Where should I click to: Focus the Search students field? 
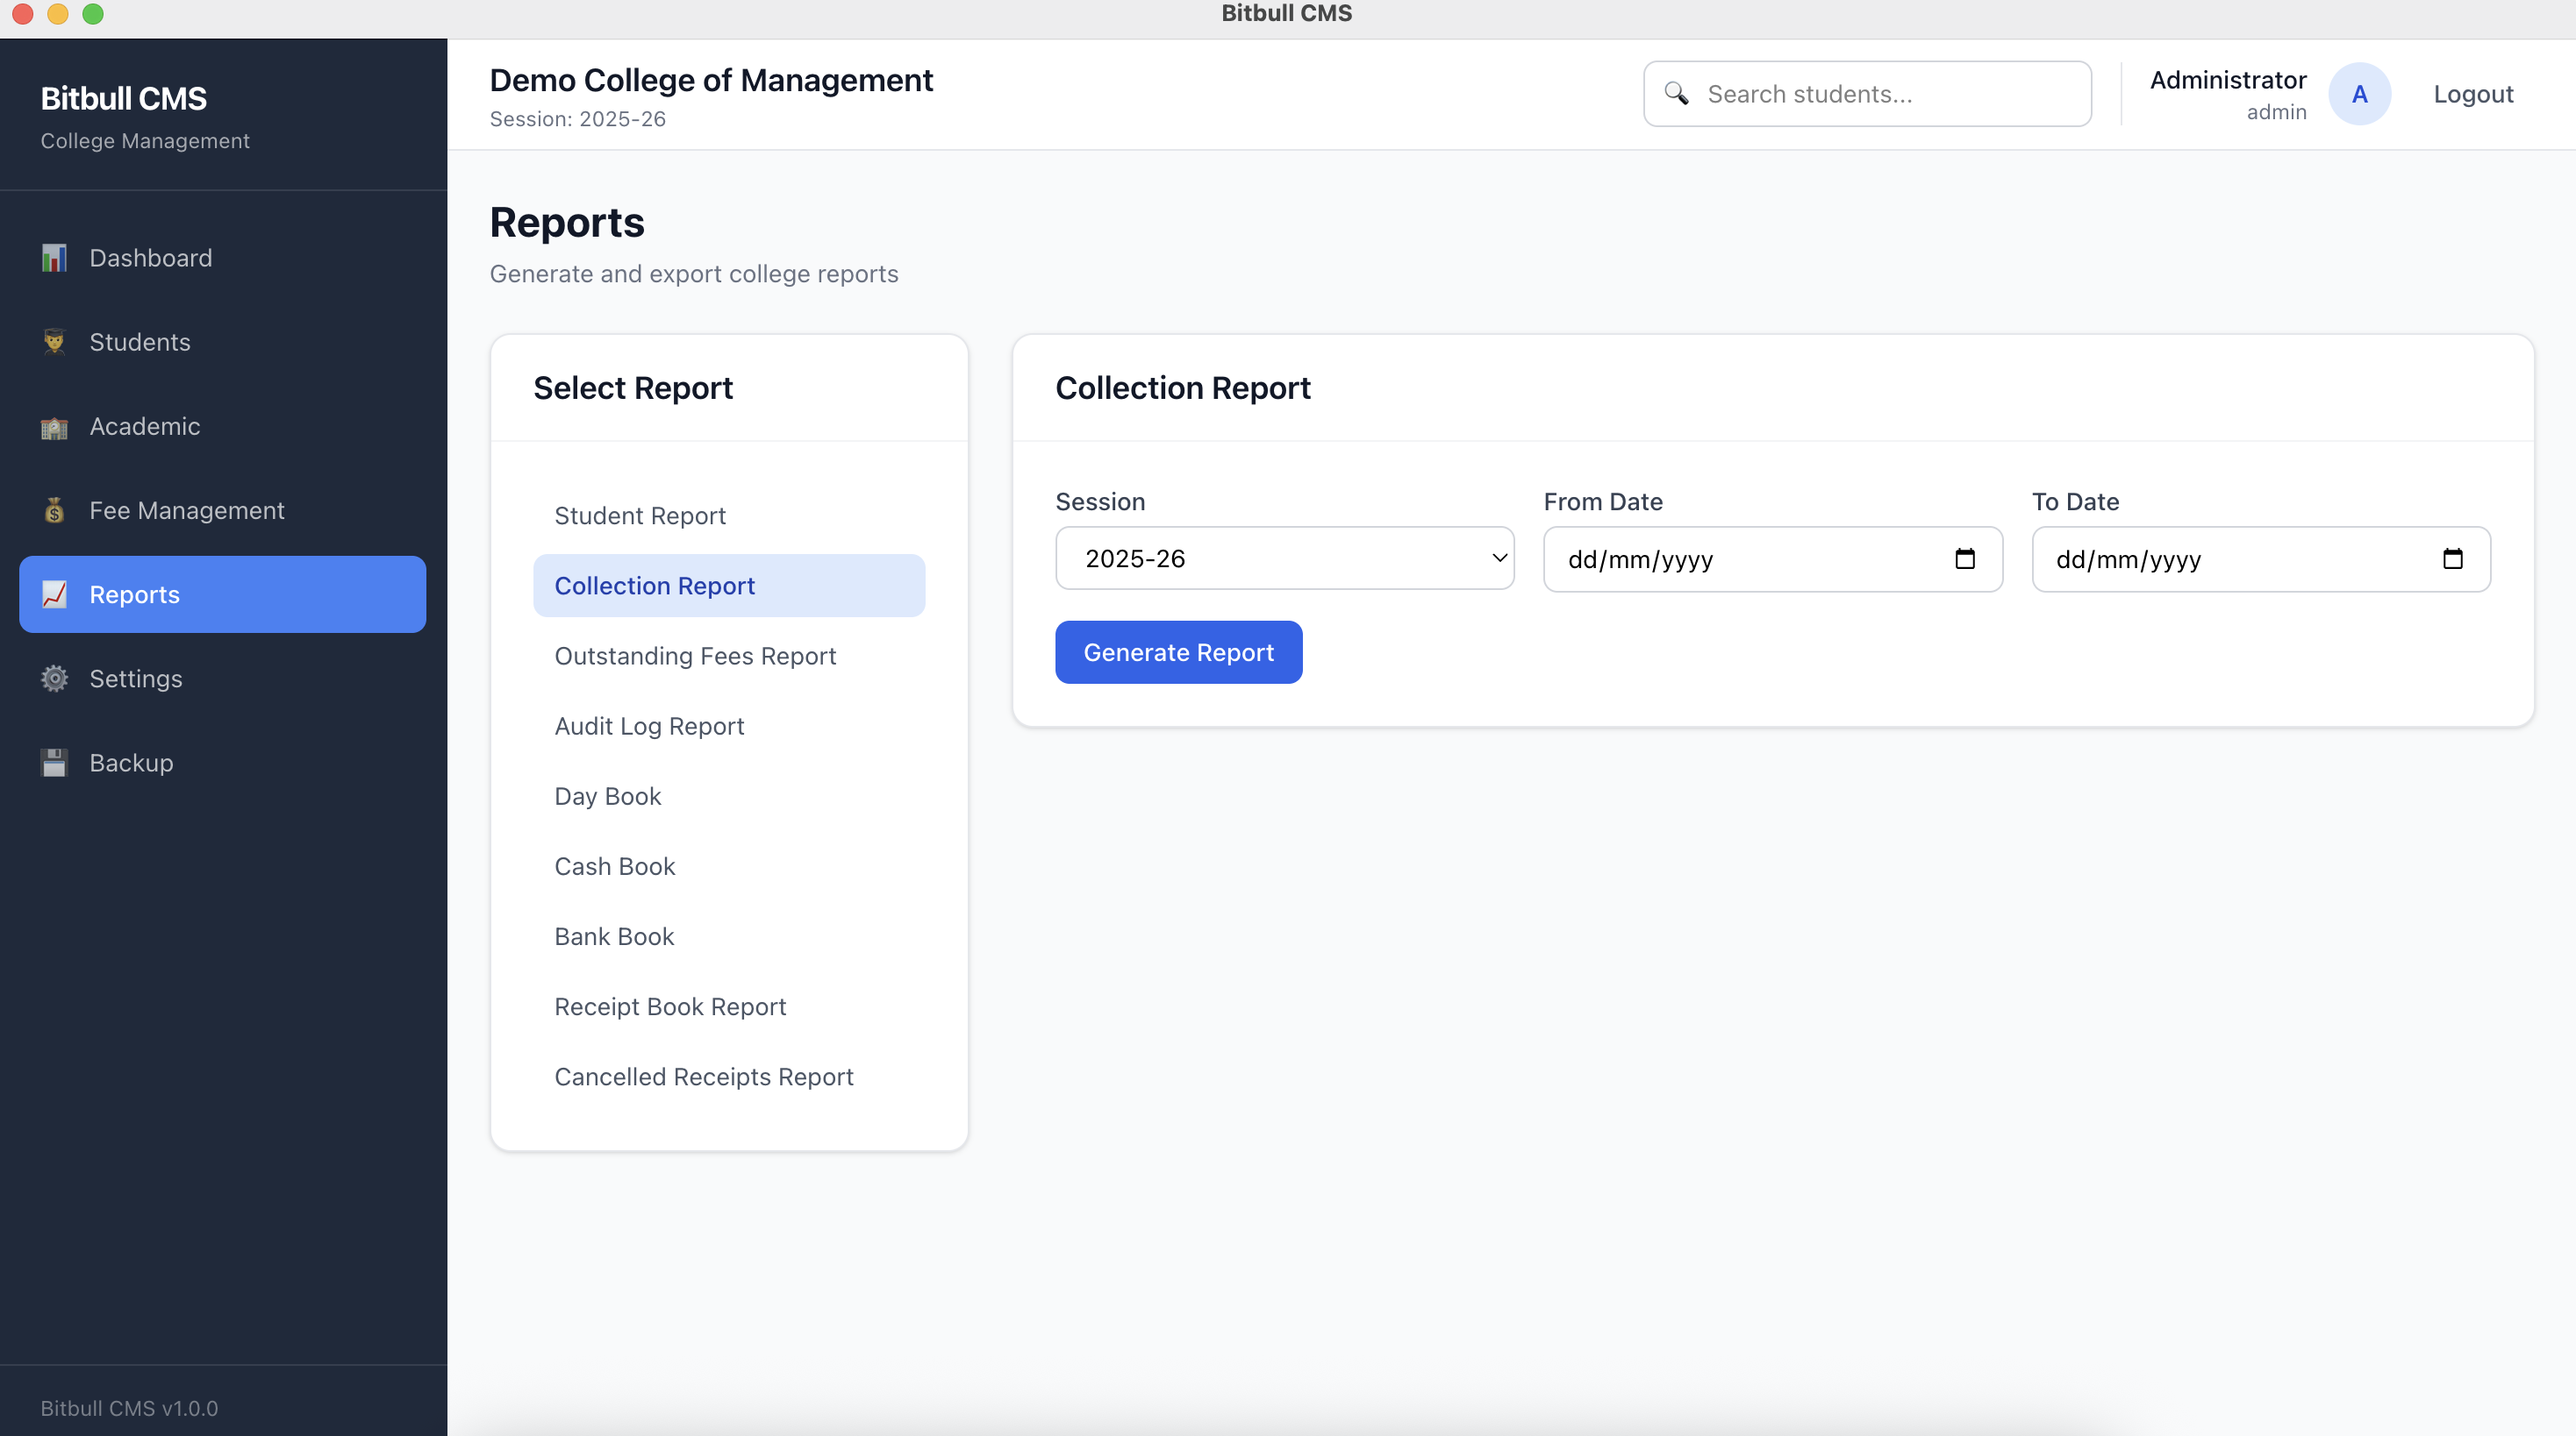pyautogui.click(x=1867, y=94)
